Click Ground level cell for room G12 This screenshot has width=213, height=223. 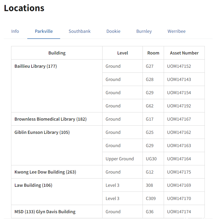tap(123, 172)
